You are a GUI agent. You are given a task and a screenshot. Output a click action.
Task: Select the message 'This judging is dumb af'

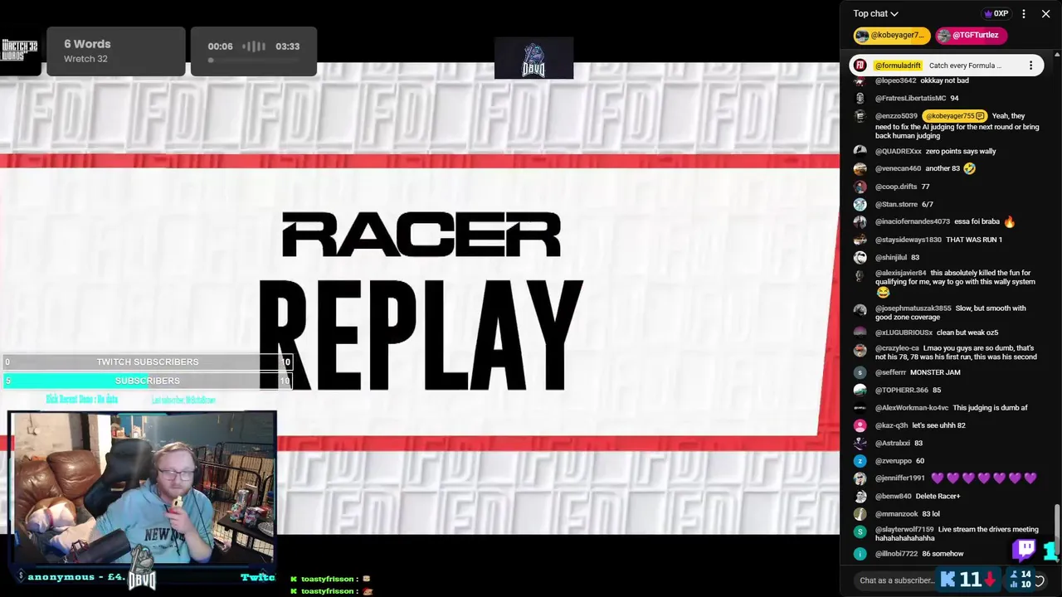click(x=990, y=408)
